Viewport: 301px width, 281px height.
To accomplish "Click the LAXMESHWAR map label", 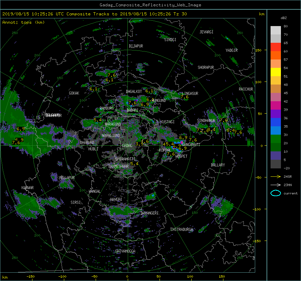I will coord(118,166).
